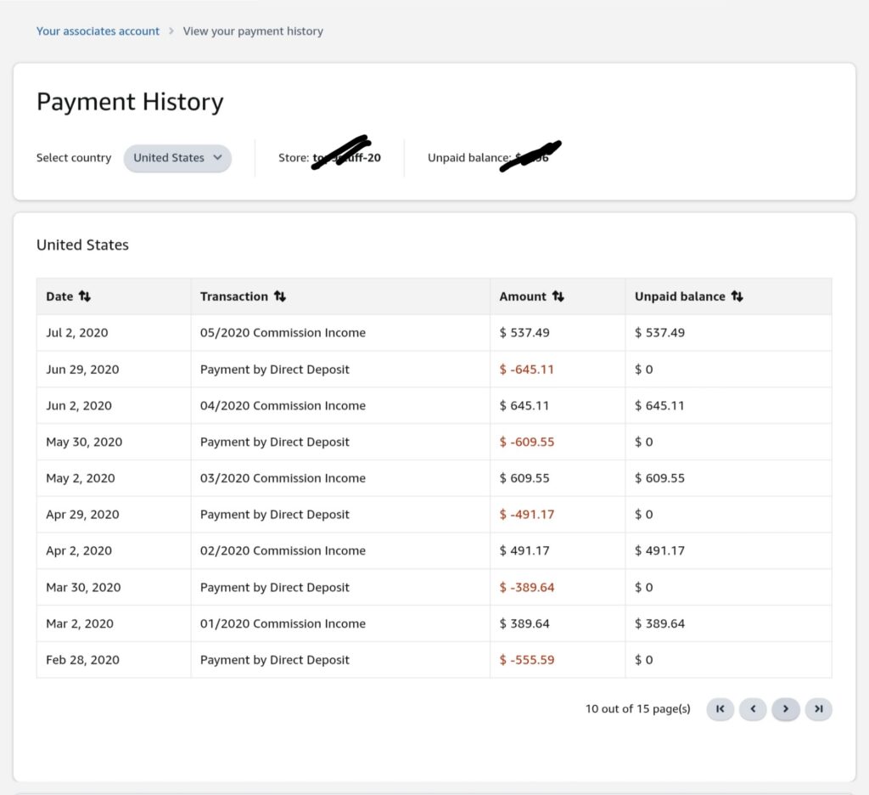Click the 04/2020 Commission Income row
This screenshot has height=795, width=869.
point(283,406)
